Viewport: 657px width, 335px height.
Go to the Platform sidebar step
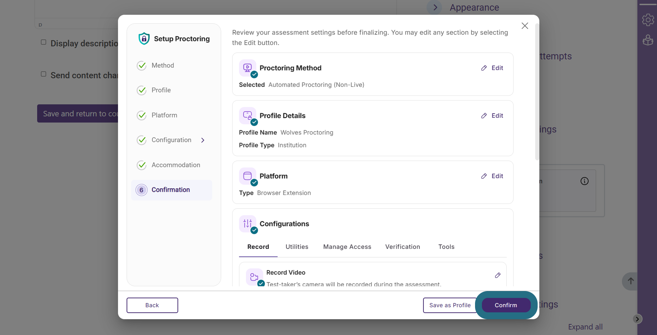[x=164, y=115]
